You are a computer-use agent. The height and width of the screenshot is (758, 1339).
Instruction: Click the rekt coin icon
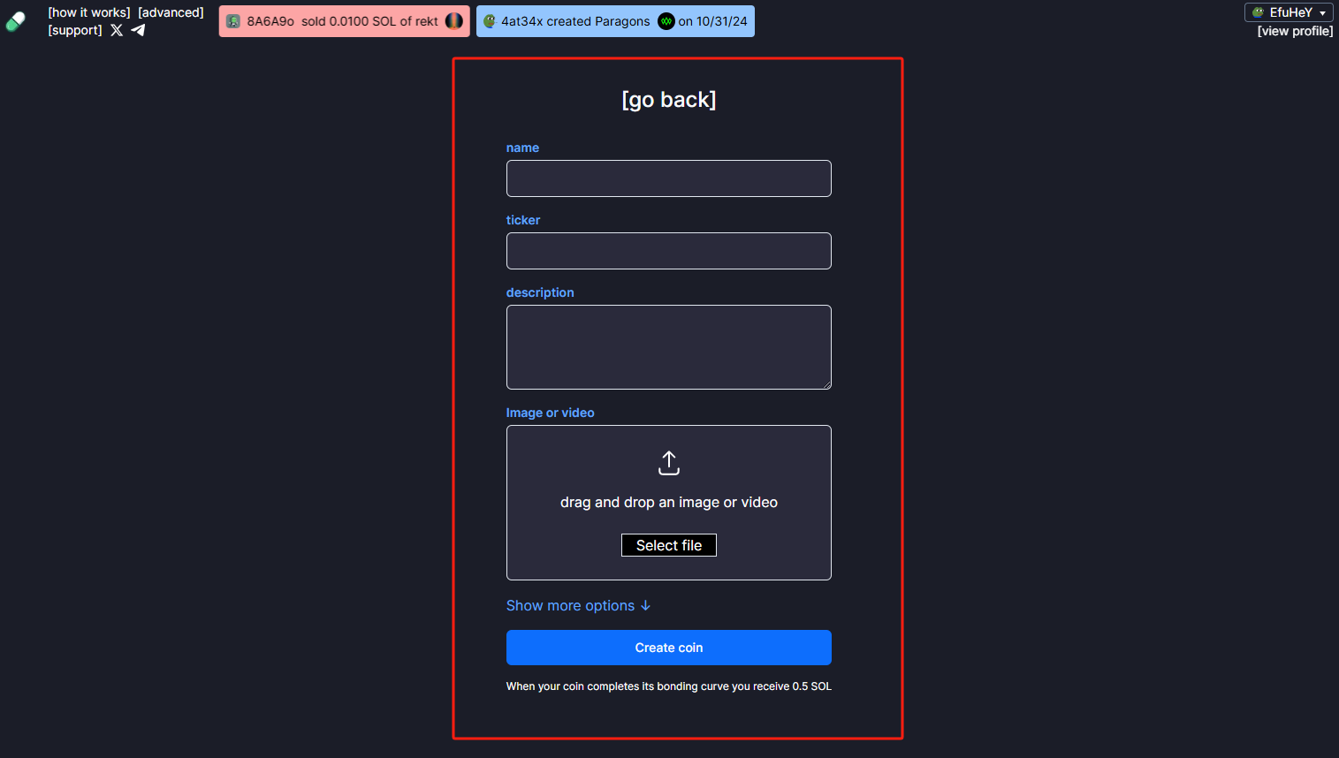click(x=453, y=21)
